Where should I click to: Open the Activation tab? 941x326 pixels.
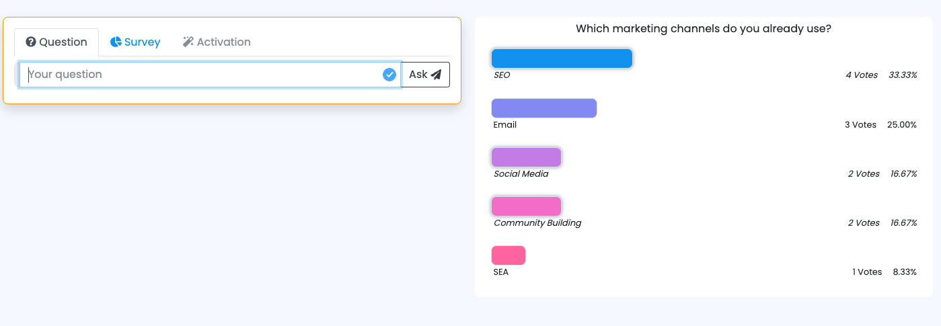[217, 42]
